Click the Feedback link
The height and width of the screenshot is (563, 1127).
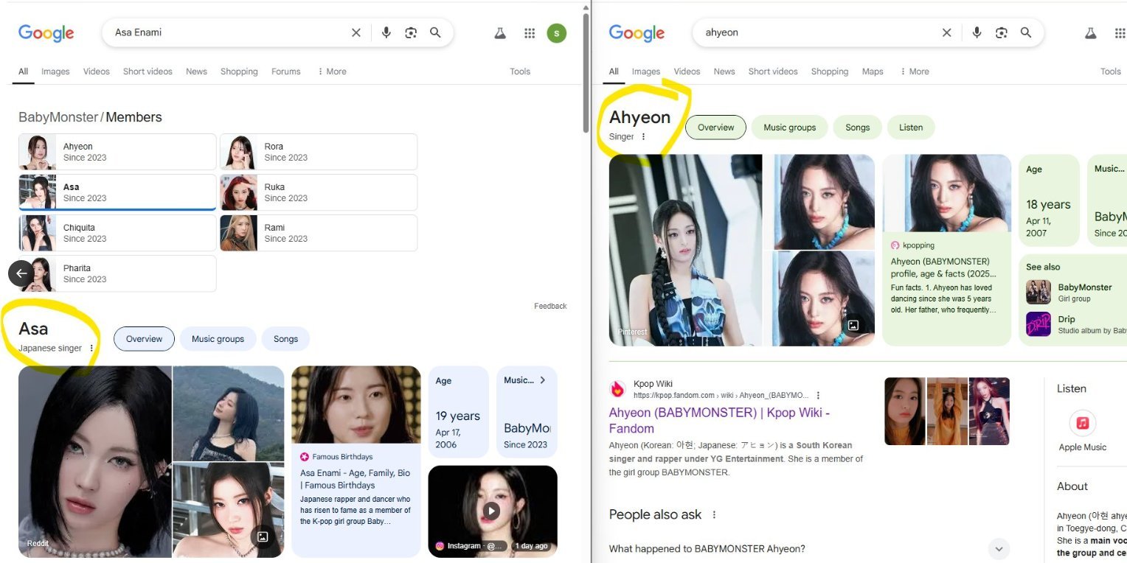coord(550,306)
